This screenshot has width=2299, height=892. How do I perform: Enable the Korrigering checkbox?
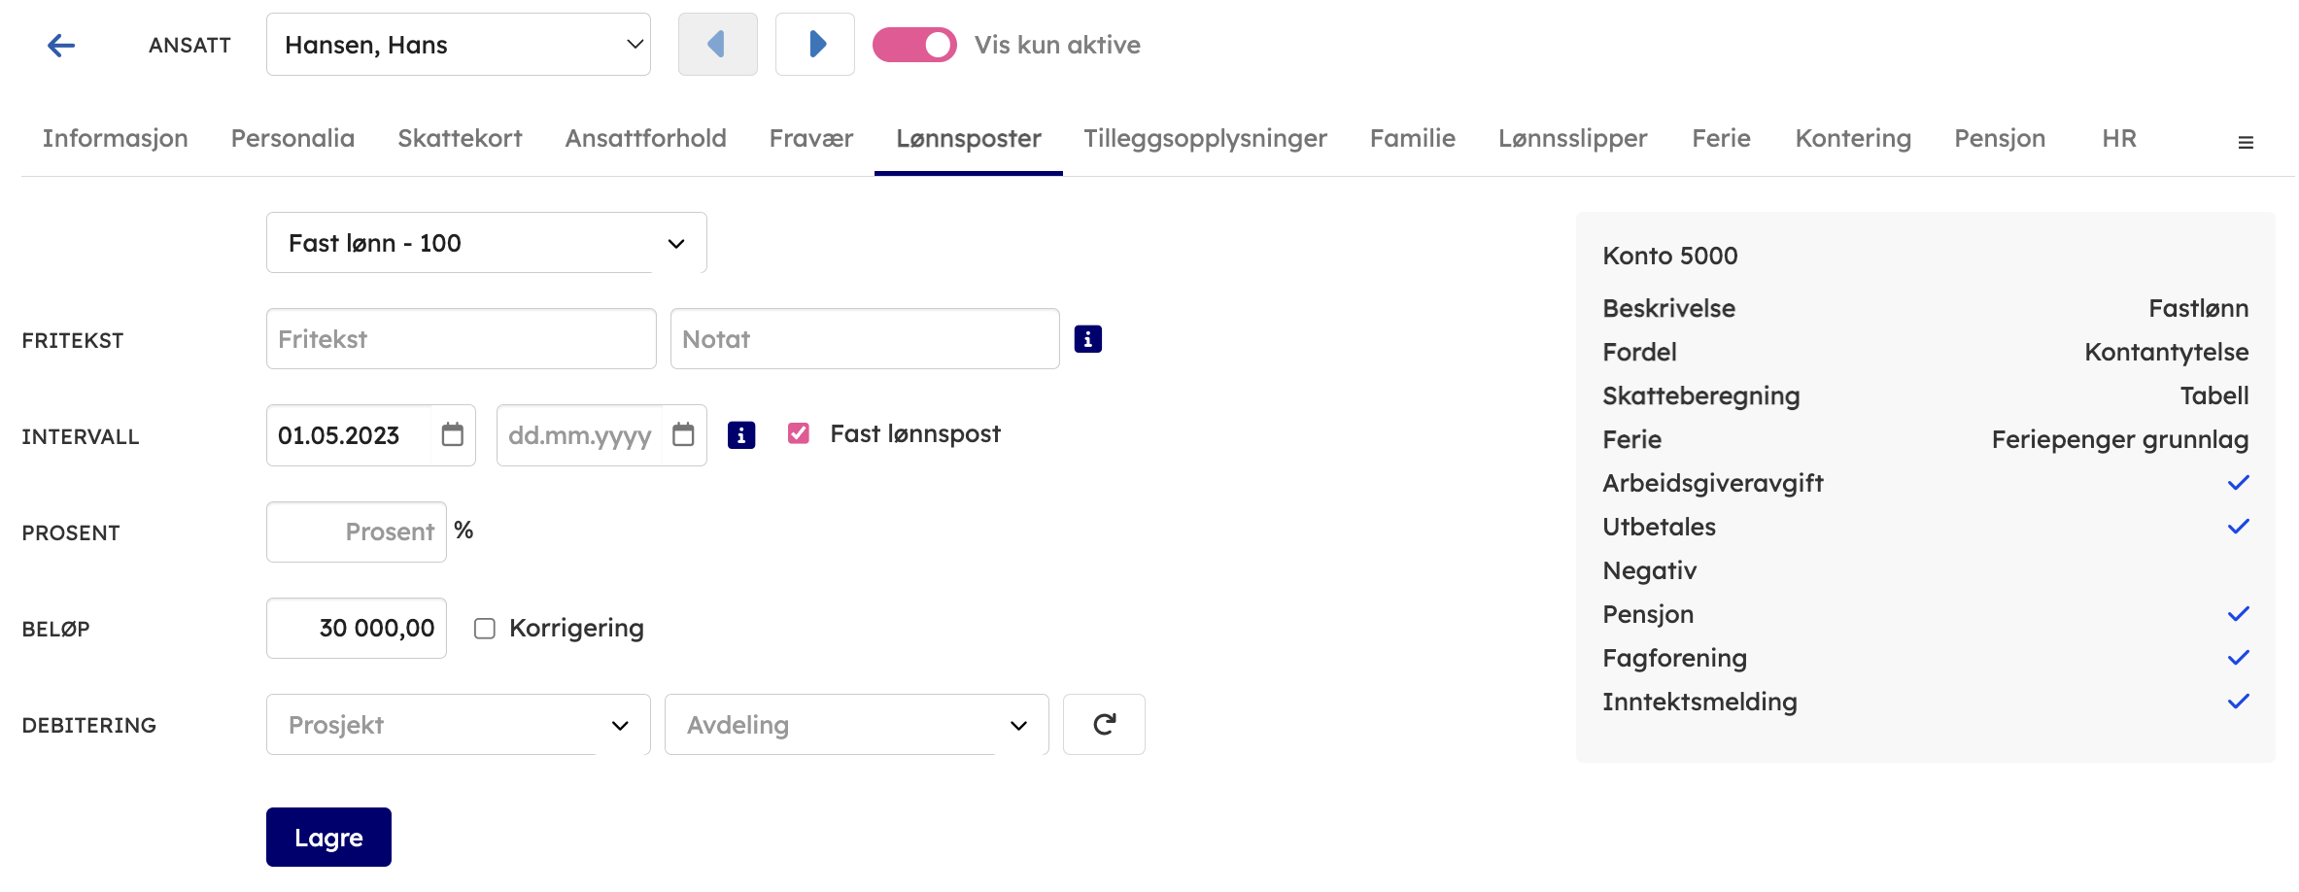point(484,629)
